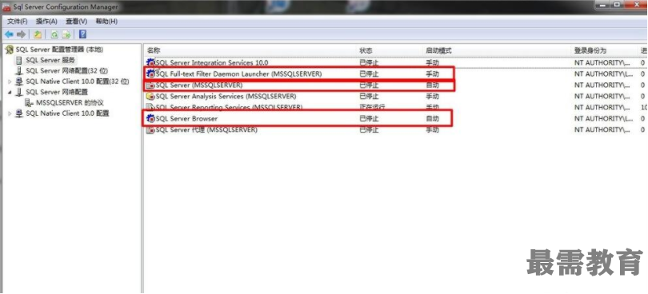This screenshot has height=294, width=648.
Task: Click 手动 start mode in Full-text Filter Daemon row
Action: (x=432, y=74)
